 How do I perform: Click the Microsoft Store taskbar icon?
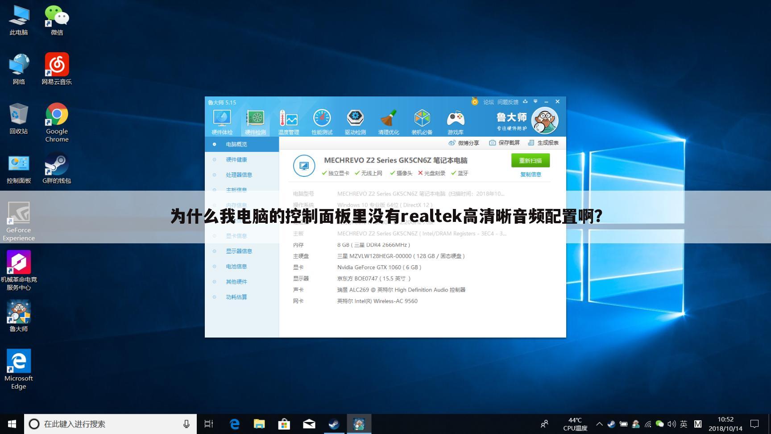(284, 424)
